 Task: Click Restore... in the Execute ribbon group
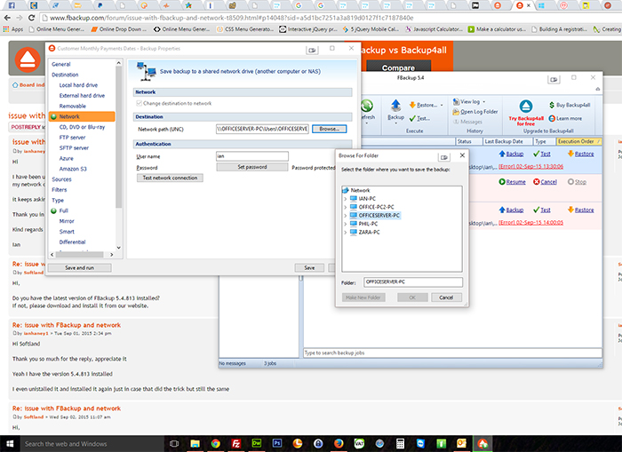coord(423,105)
